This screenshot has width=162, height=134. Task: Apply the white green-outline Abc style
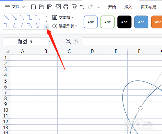click(x=108, y=22)
